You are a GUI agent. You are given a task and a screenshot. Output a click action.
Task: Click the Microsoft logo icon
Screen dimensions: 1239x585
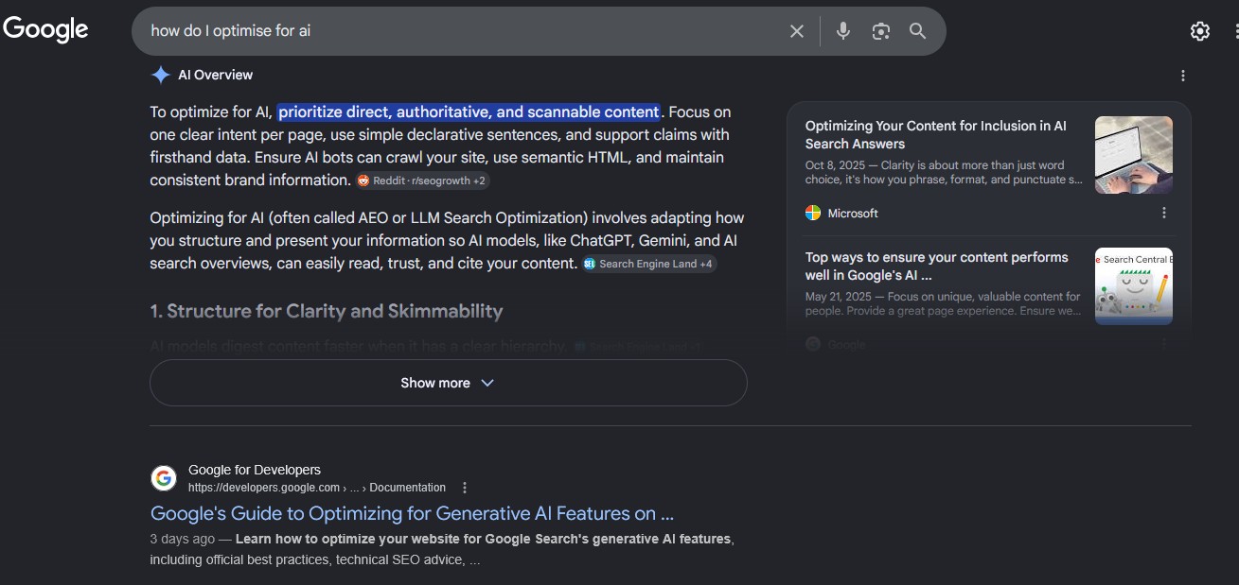click(x=812, y=213)
